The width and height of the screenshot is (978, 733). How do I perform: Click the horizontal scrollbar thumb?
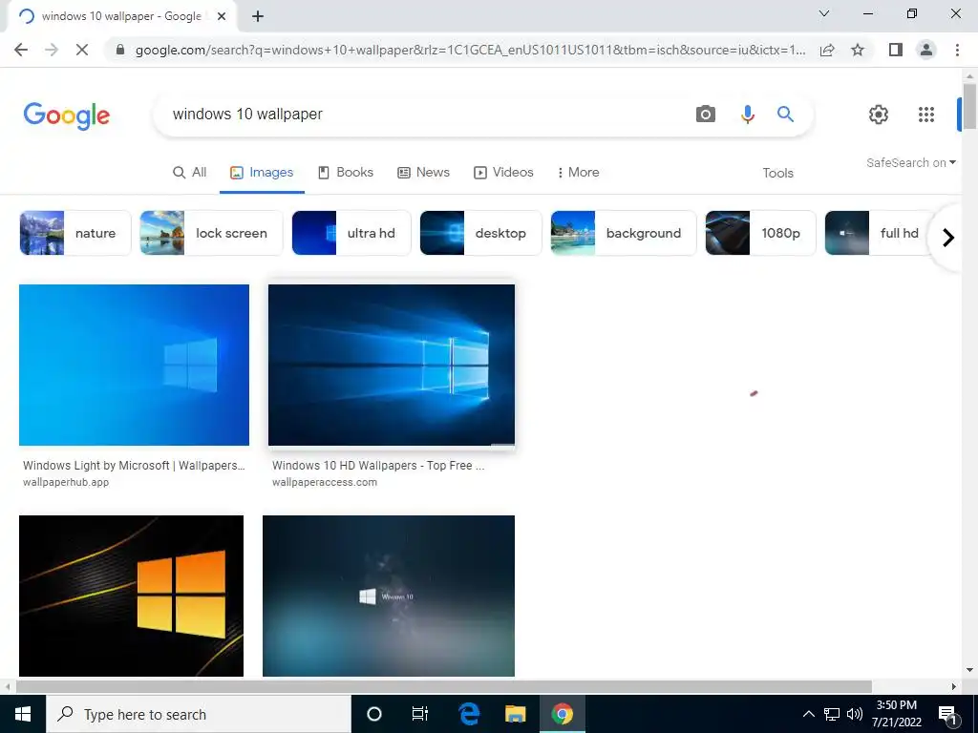443,686
